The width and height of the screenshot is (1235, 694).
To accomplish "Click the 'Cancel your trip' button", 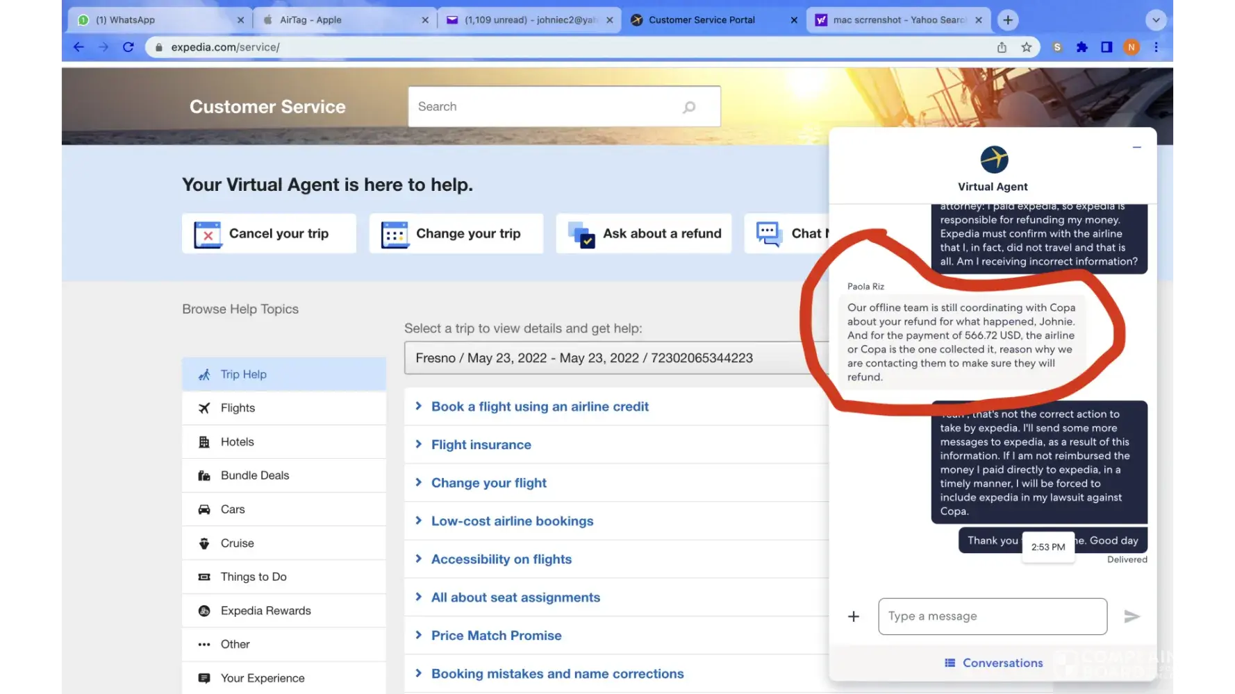I will [269, 234].
